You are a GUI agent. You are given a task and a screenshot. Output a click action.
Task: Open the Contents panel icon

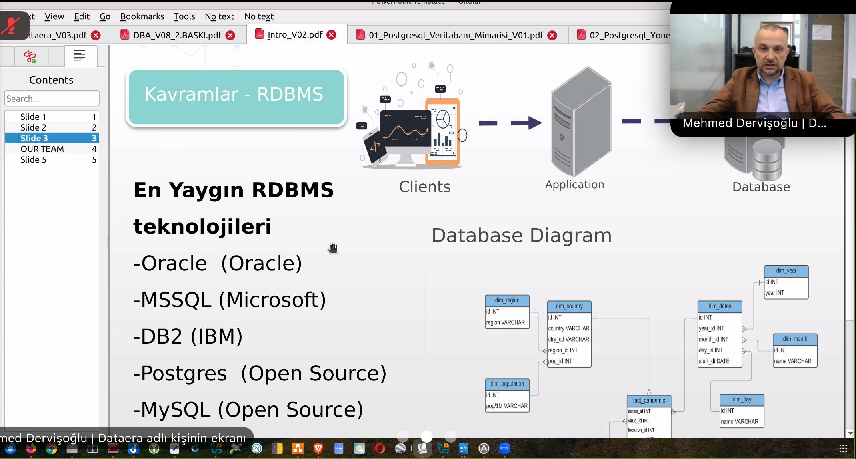pos(79,56)
